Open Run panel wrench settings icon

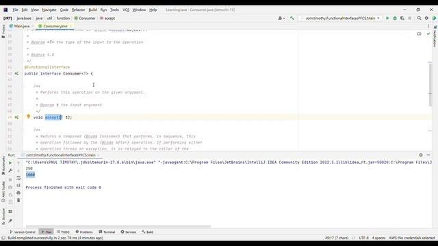point(10,170)
